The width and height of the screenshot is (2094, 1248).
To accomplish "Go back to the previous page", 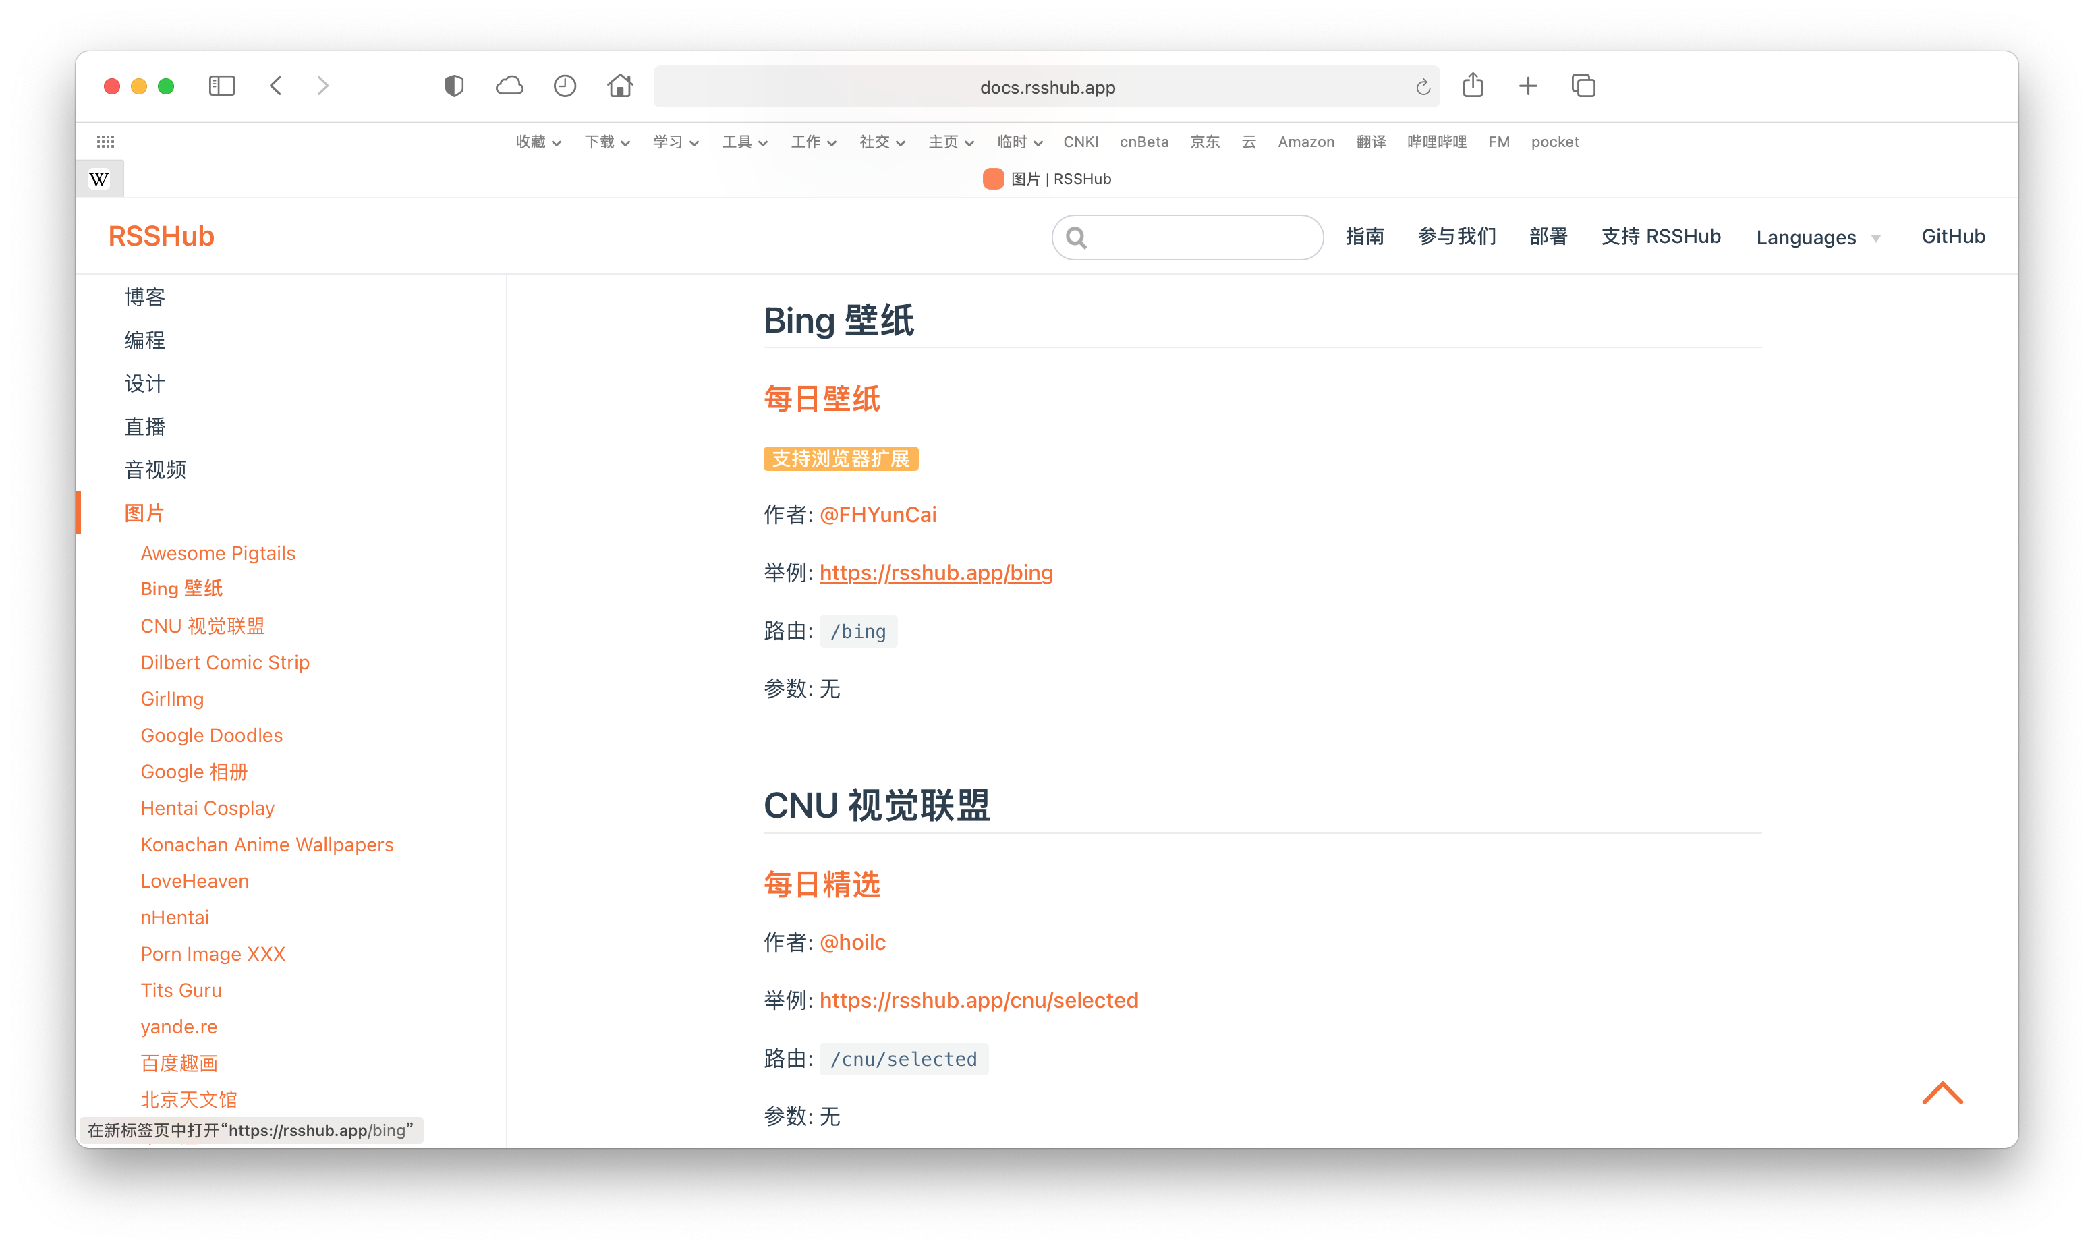I will (276, 86).
